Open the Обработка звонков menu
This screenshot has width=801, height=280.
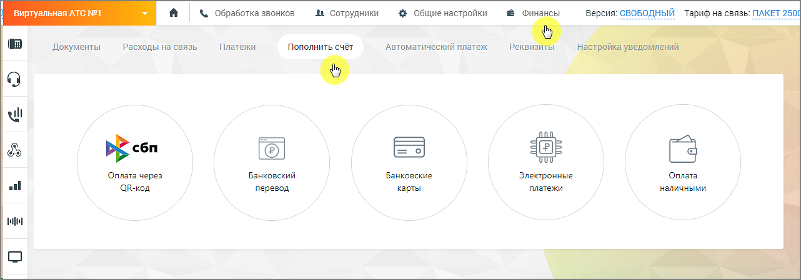[x=249, y=13]
